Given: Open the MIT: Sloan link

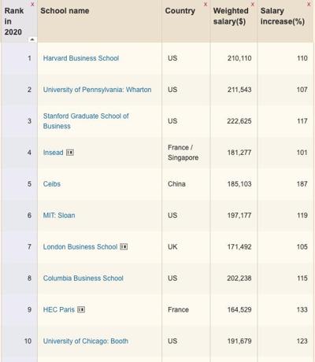Looking at the screenshot, I should (59, 216).
